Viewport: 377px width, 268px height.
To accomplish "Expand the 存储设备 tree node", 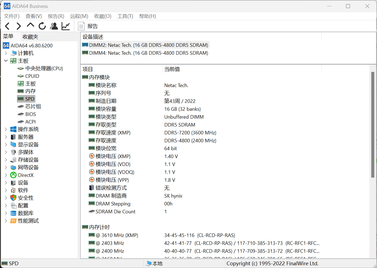I will click(6, 160).
